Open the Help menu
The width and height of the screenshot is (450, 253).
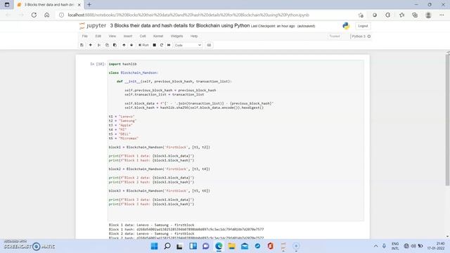click(x=194, y=36)
